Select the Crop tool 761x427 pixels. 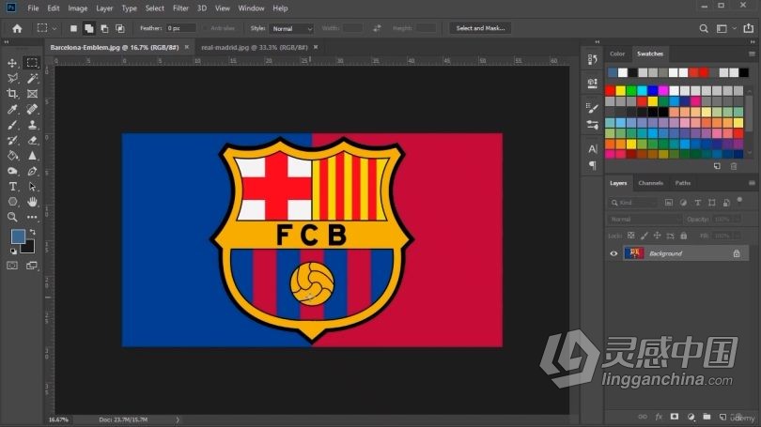[12, 94]
